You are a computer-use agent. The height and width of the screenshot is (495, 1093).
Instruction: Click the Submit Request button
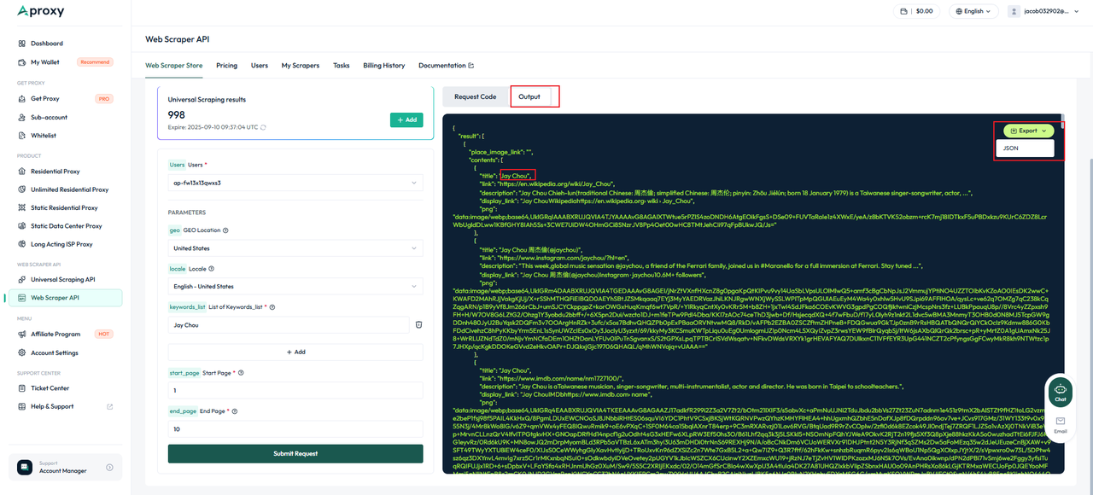[295, 453]
